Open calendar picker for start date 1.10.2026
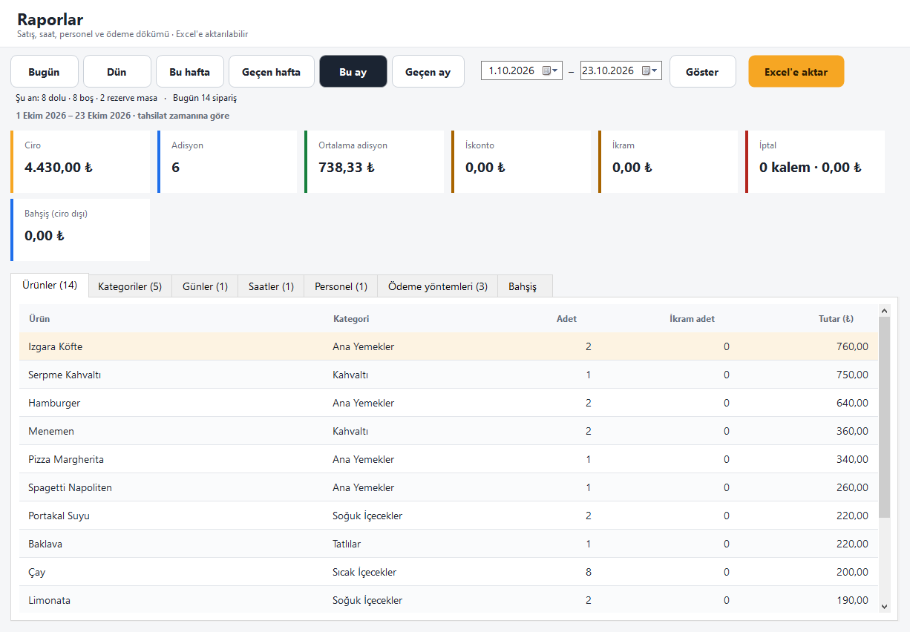 [x=550, y=70]
